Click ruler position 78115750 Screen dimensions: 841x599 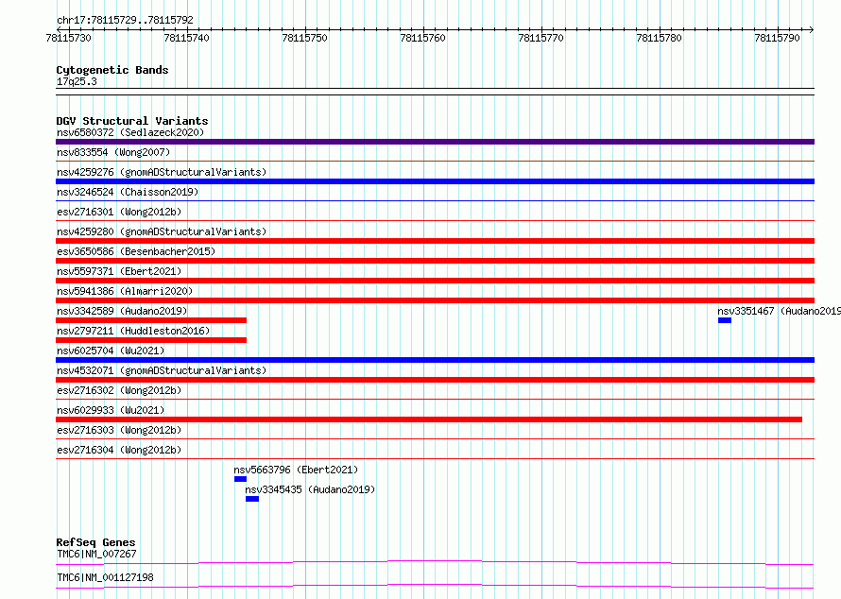[x=304, y=38]
